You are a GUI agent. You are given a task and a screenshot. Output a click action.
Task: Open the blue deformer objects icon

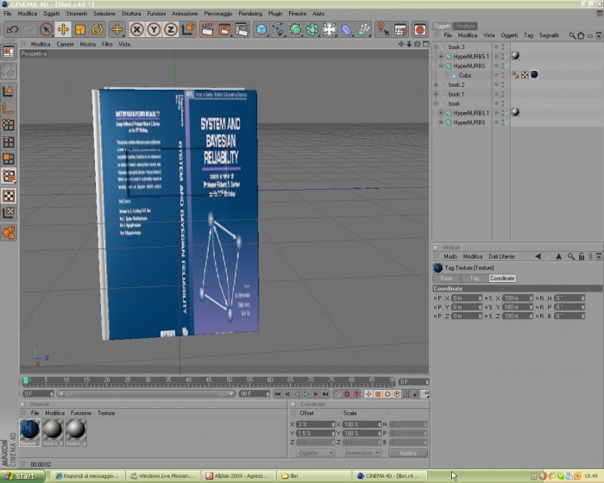pos(346,29)
